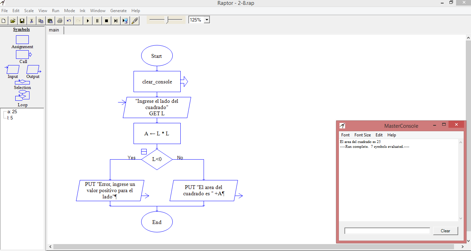Click the Print icon
The height and width of the screenshot is (251, 471).
click(x=60, y=21)
